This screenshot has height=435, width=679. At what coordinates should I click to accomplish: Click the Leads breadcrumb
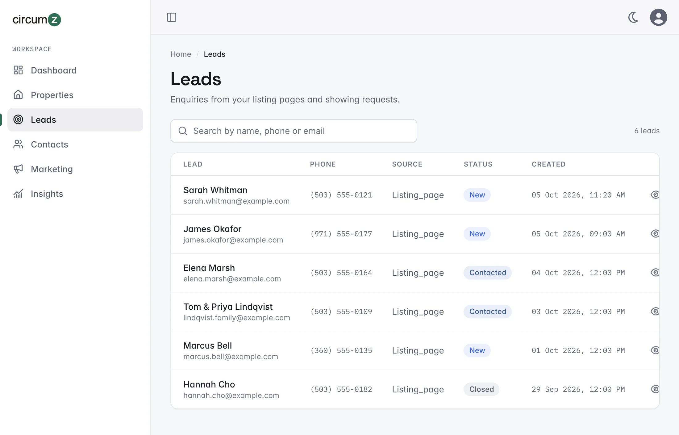point(215,54)
